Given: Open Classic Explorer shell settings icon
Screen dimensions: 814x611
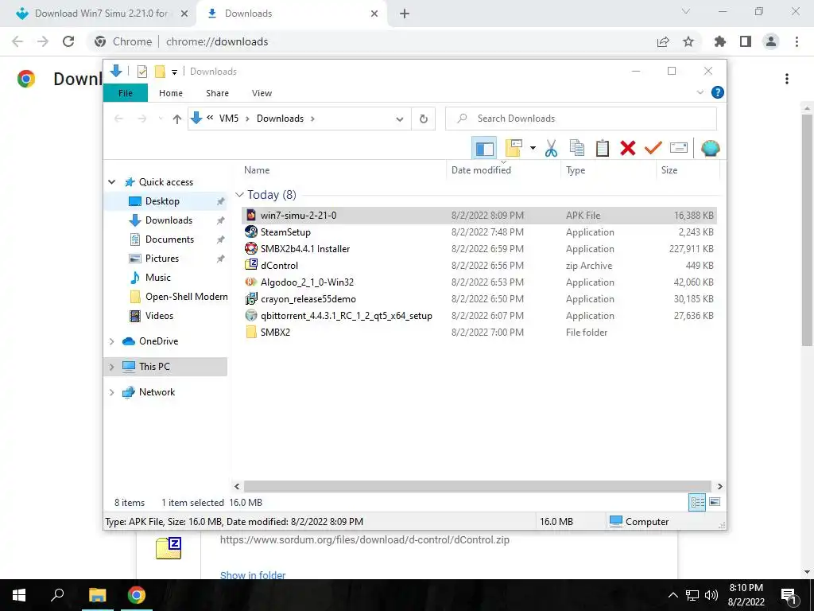Looking at the screenshot, I should [x=710, y=149].
